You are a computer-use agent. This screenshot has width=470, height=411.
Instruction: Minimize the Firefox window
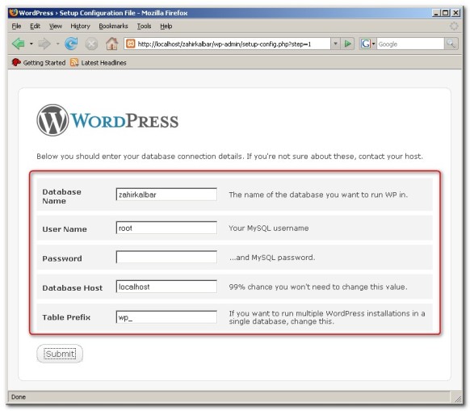(436, 13)
